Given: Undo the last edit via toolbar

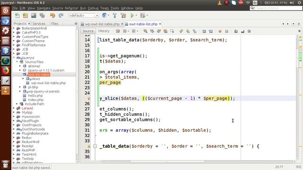Looking at the screenshot, I should pyautogui.click(x=53, y=16).
